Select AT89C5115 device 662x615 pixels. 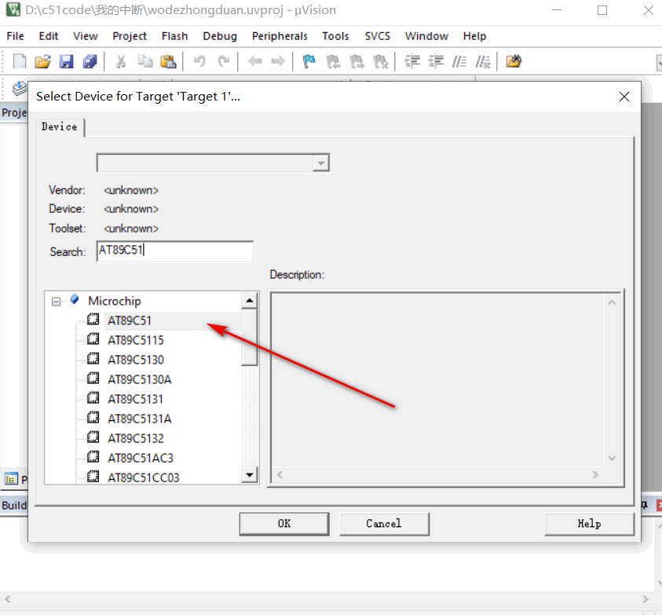click(x=136, y=340)
